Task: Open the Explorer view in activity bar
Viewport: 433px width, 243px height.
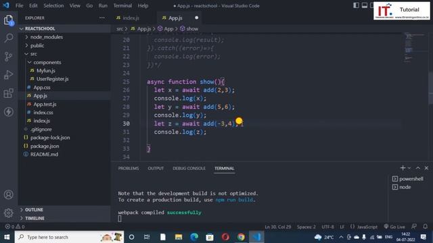Action: [x=9, y=20]
